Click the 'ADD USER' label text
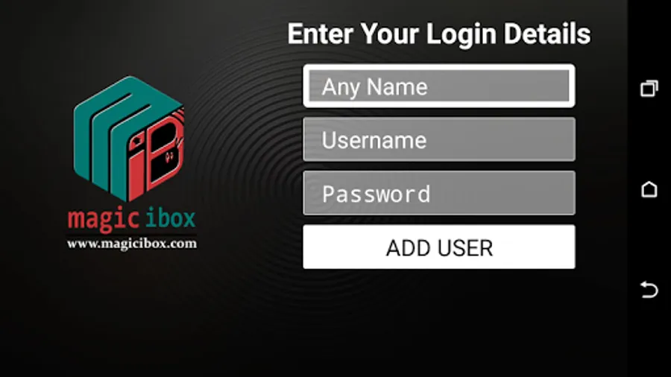 pyautogui.click(x=439, y=248)
